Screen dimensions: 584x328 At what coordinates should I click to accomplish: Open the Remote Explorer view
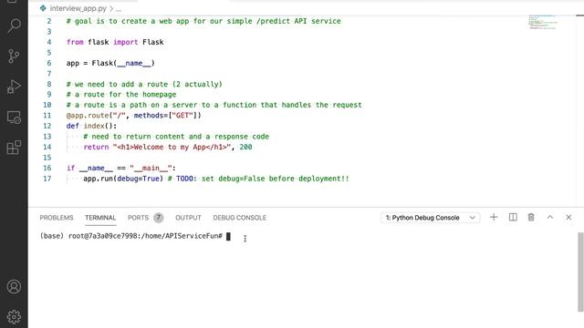click(x=14, y=118)
